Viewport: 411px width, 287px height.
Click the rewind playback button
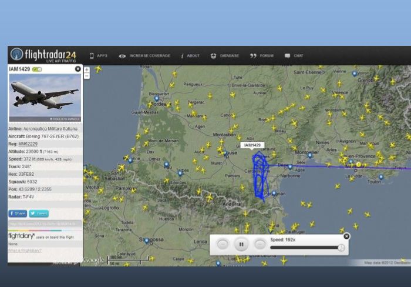223,244
